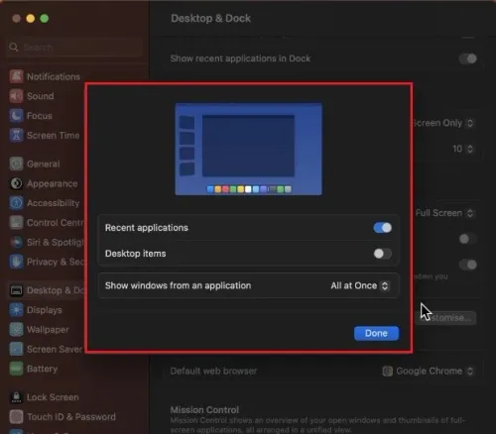496x434 pixels.
Task: Open the Screen Only dropdown
Action: pyautogui.click(x=443, y=123)
